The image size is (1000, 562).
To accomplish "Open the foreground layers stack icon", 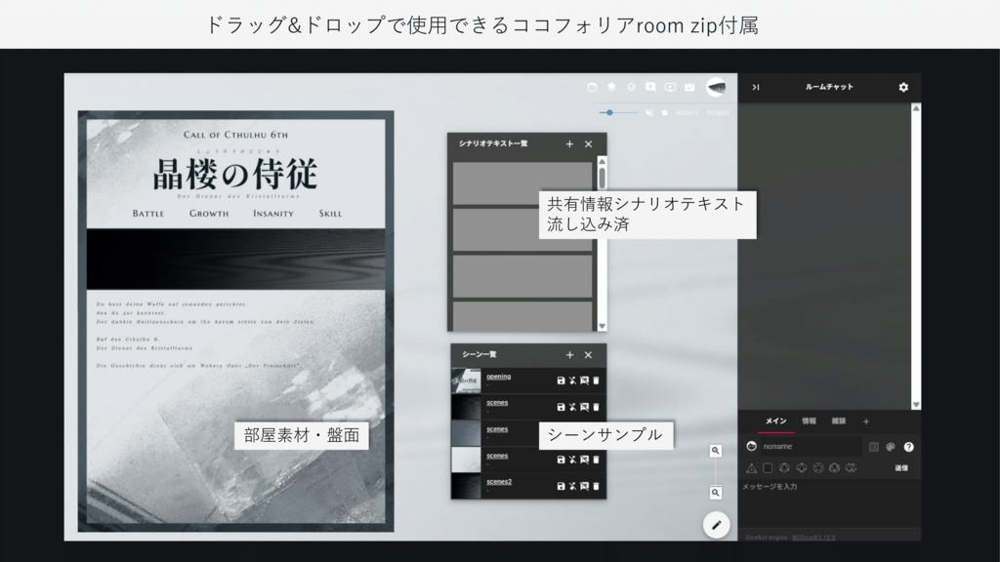I will pyautogui.click(x=611, y=87).
